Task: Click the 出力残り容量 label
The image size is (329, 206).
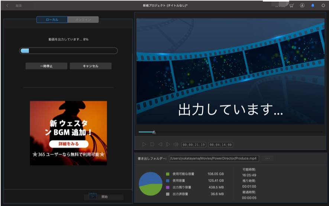Action: [x=182, y=187]
